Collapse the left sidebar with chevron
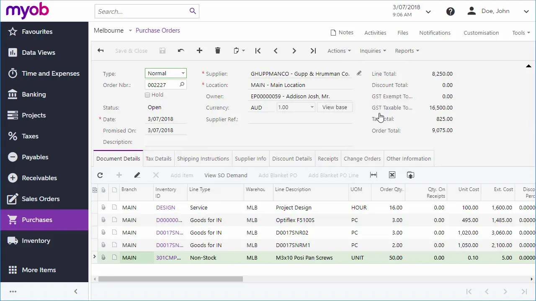 click(75, 291)
